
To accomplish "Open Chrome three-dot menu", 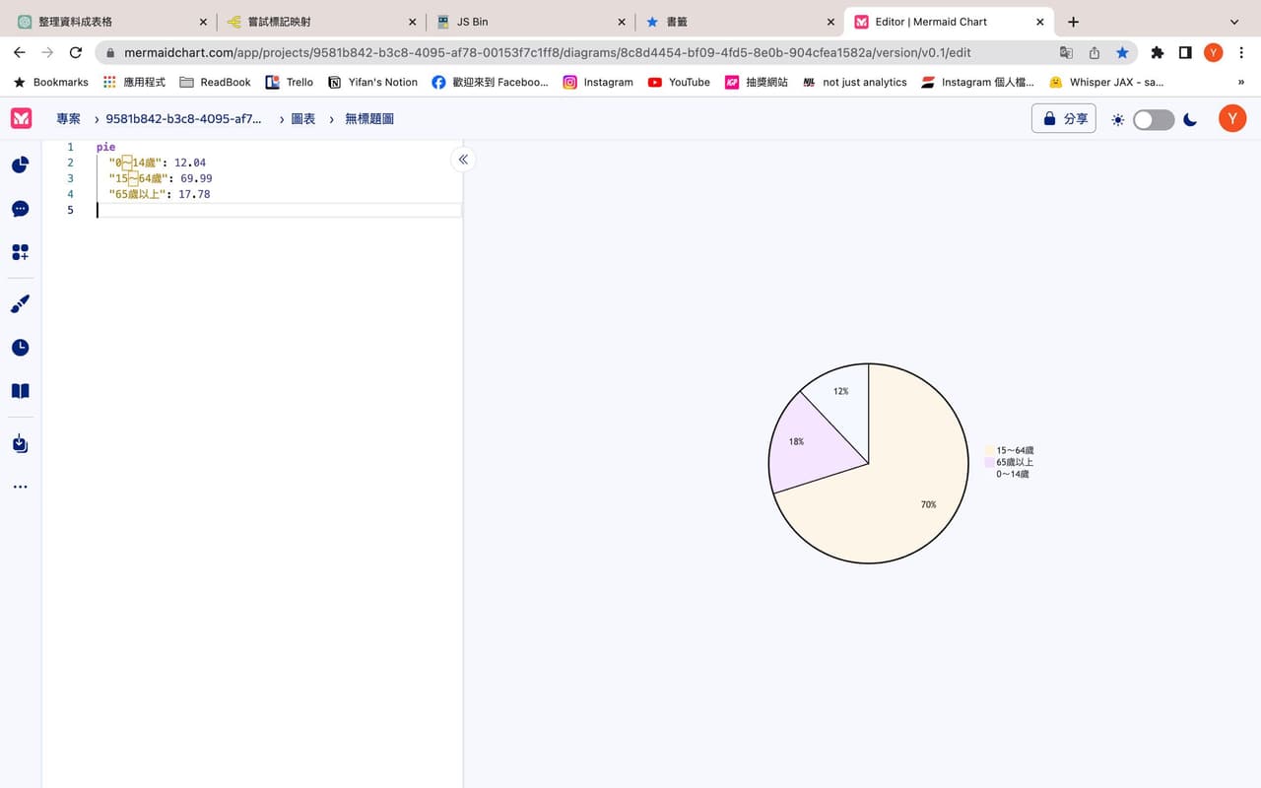I will tap(1241, 53).
